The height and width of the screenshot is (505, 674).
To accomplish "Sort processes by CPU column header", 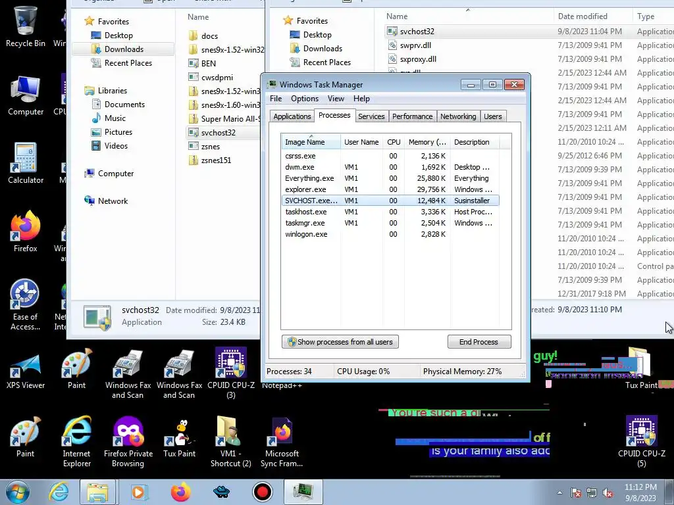I will click(394, 142).
